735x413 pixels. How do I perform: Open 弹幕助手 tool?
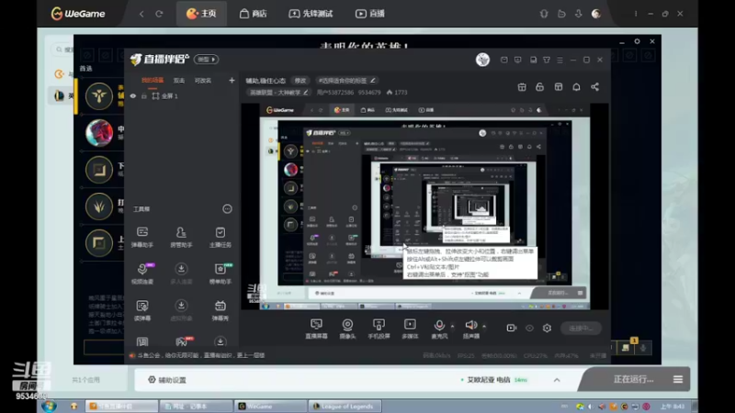point(142,237)
